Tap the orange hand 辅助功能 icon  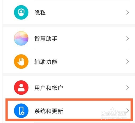21,62
